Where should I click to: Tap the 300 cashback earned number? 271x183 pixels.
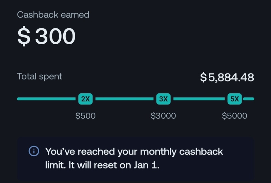55,36
